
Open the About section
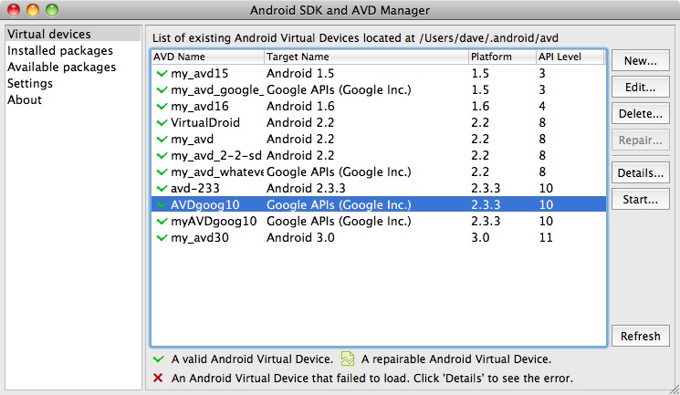click(25, 99)
